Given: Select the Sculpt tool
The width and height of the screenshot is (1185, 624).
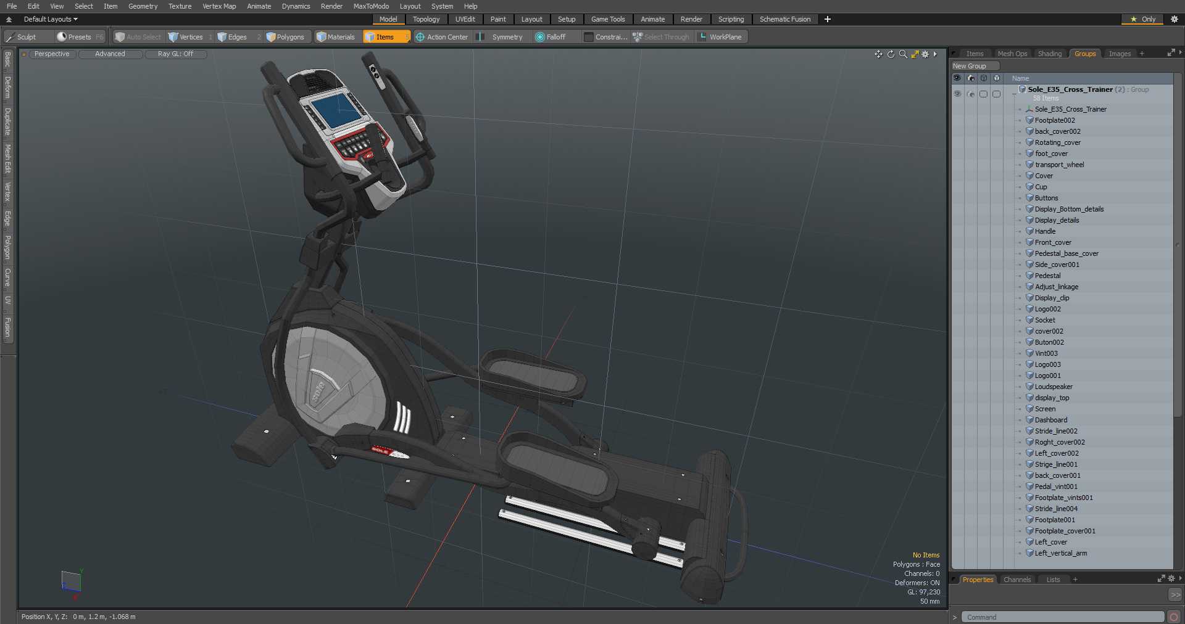Looking at the screenshot, I should [x=22, y=37].
